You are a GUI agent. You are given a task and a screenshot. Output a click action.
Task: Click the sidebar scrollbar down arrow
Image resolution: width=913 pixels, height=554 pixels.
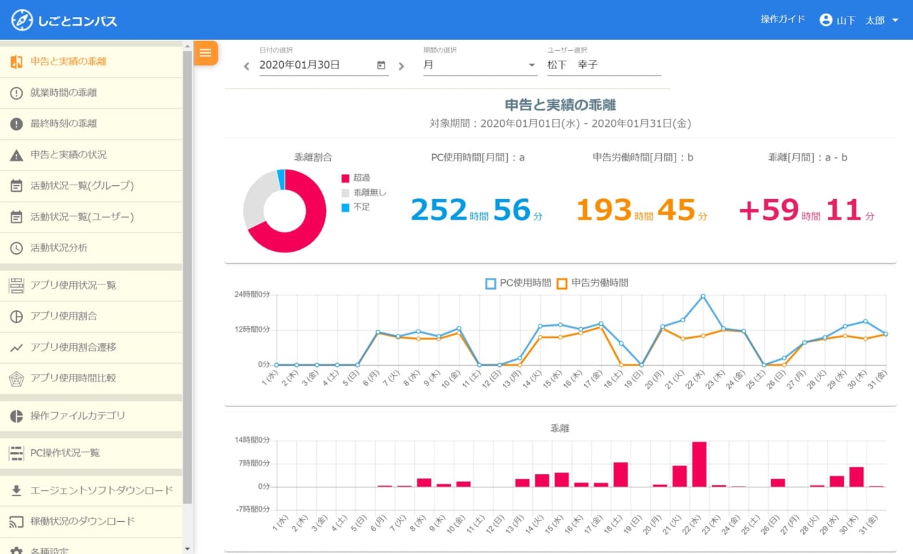[x=188, y=549]
